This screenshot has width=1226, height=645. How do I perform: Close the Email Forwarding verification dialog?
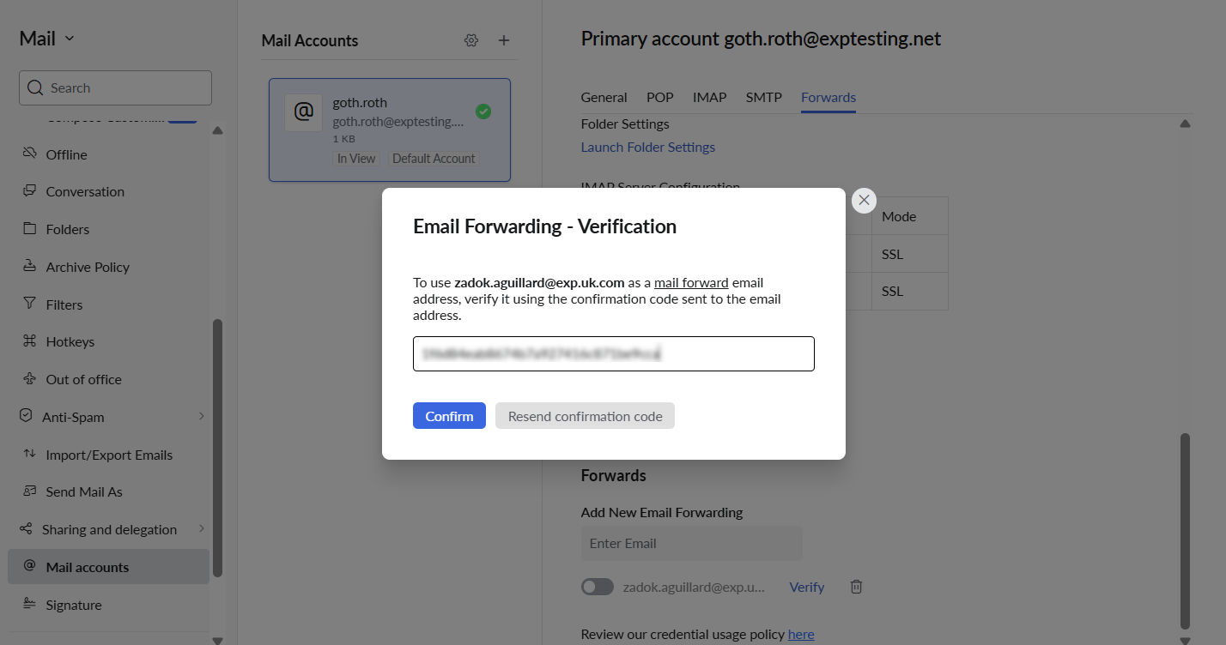pos(864,200)
